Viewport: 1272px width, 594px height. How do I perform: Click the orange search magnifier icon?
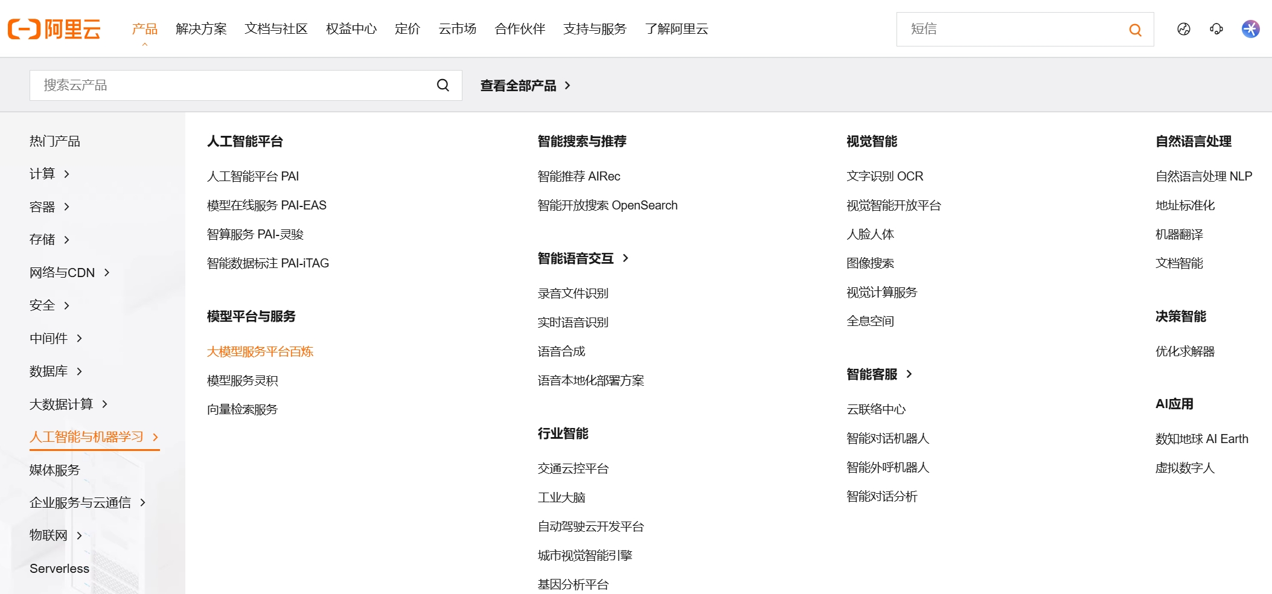click(1135, 30)
